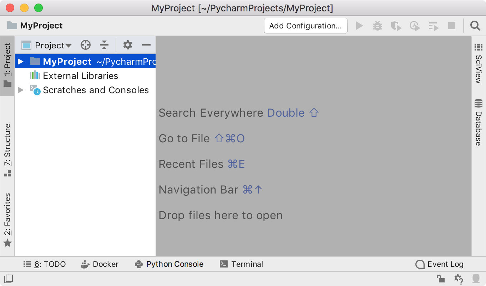Select Scratches and Consoles row
486x286 pixels.
click(85, 90)
